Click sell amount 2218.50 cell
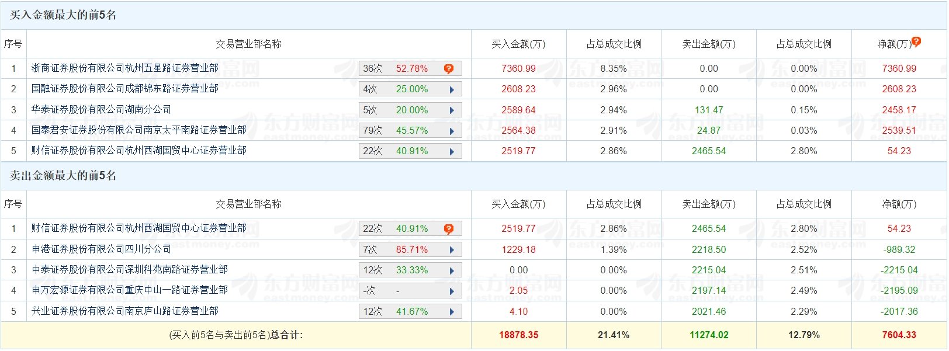The width and height of the screenshot is (949, 351). point(709,250)
